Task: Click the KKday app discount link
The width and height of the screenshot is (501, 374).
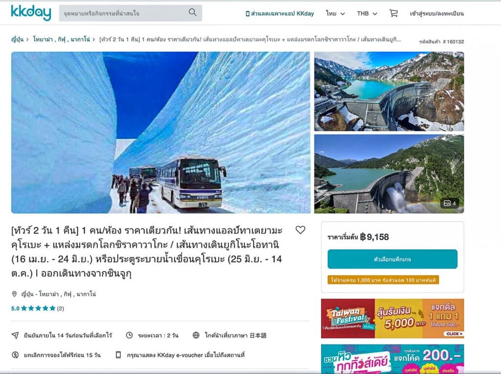Action: click(x=279, y=13)
